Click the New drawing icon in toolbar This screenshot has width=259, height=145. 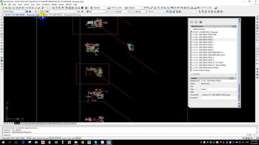click(3, 8)
